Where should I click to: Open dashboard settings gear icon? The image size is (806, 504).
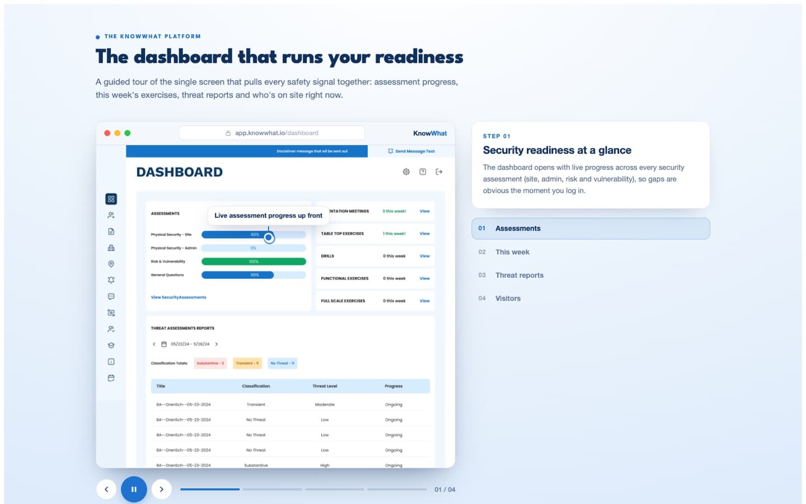click(406, 171)
